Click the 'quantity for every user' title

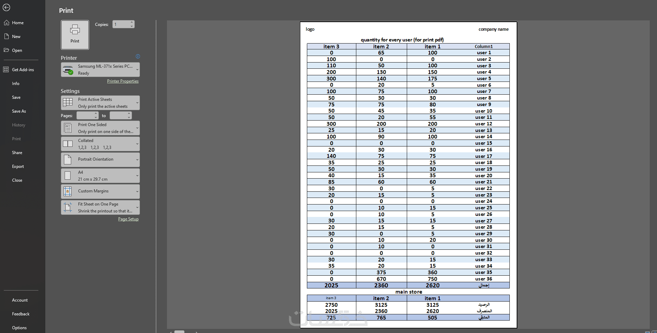click(x=402, y=40)
